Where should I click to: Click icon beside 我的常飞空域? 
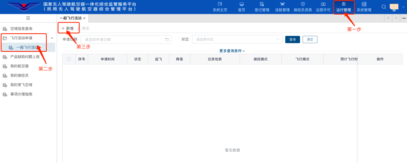[5, 85]
